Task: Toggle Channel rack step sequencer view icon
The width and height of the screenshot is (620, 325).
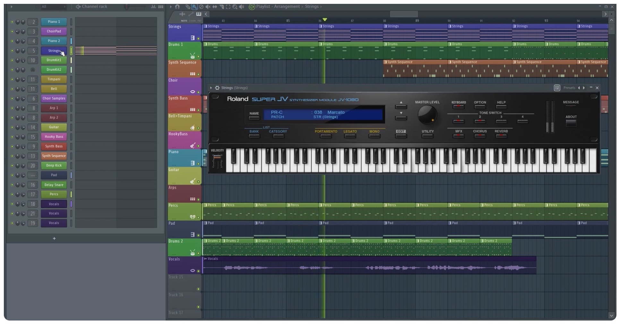Action: click(x=161, y=6)
